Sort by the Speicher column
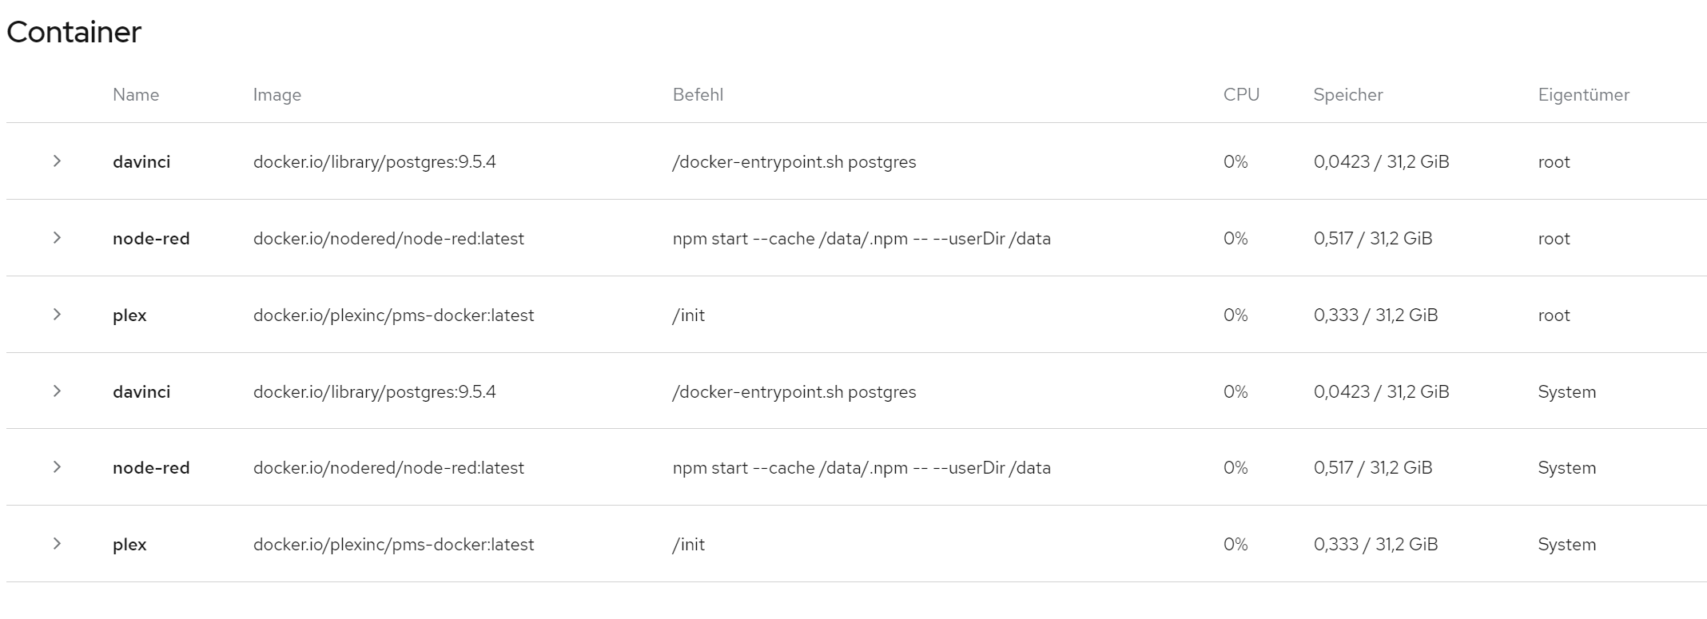1707x619 pixels. point(1347,94)
